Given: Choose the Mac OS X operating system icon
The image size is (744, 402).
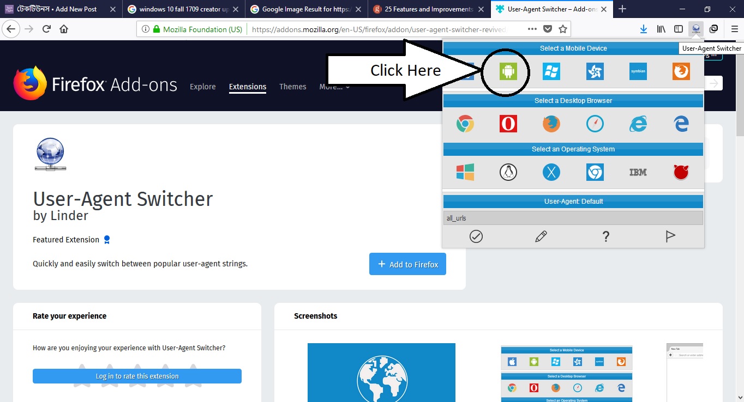Looking at the screenshot, I should click(551, 172).
